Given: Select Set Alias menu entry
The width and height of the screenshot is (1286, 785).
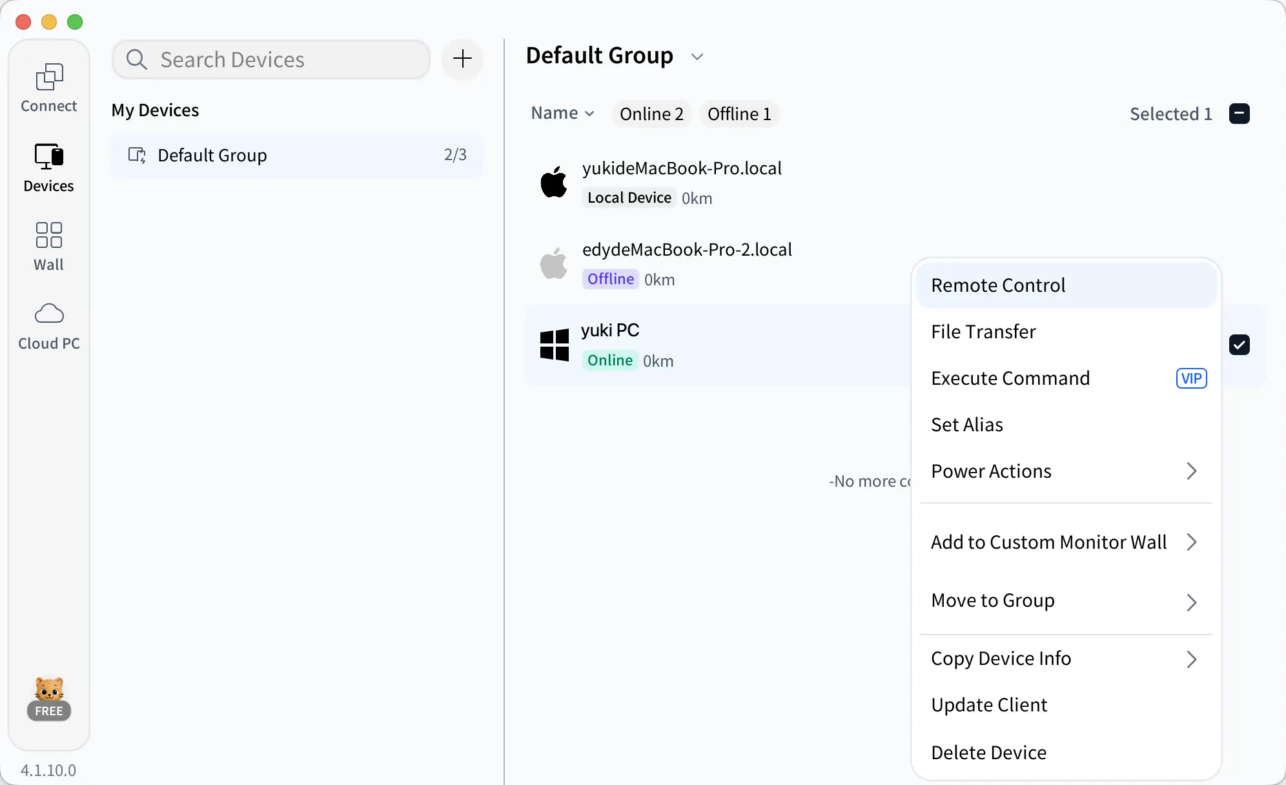Looking at the screenshot, I should click(x=1066, y=425).
